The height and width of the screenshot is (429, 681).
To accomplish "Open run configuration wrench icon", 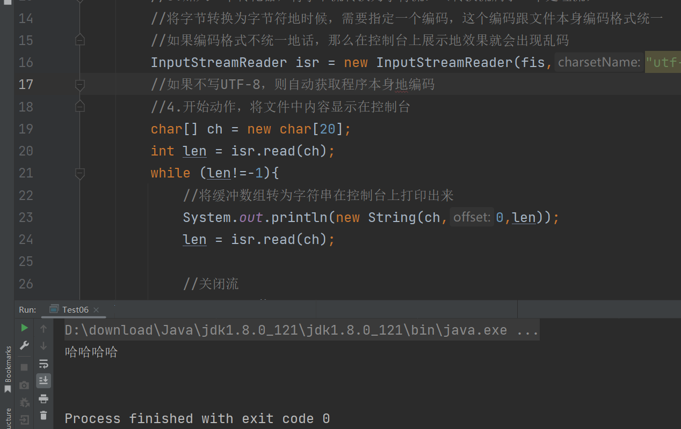I will click(x=24, y=346).
